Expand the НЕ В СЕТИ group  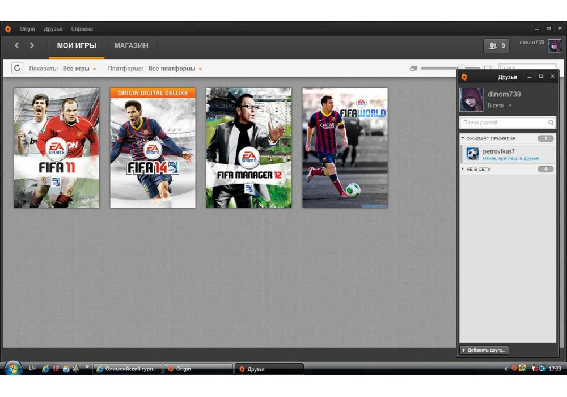463,169
